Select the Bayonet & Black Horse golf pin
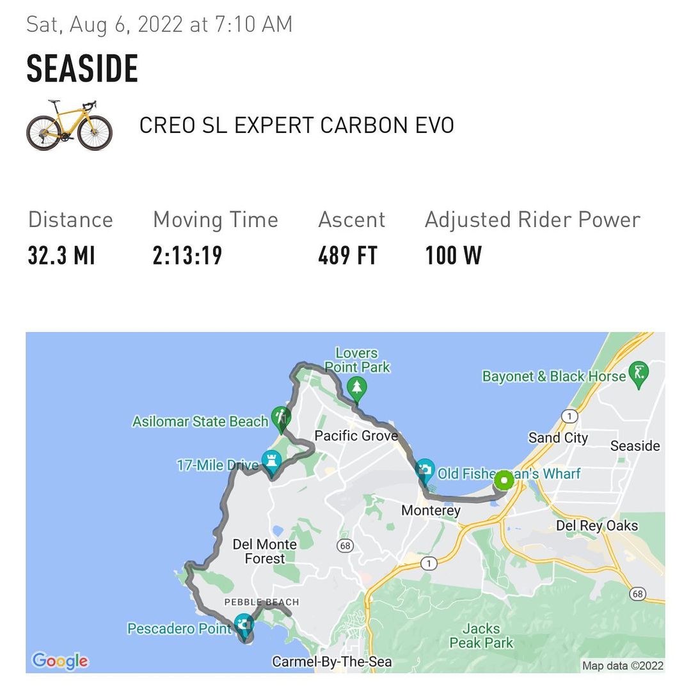The width and height of the screenshot is (691, 699). coord(639,373)
